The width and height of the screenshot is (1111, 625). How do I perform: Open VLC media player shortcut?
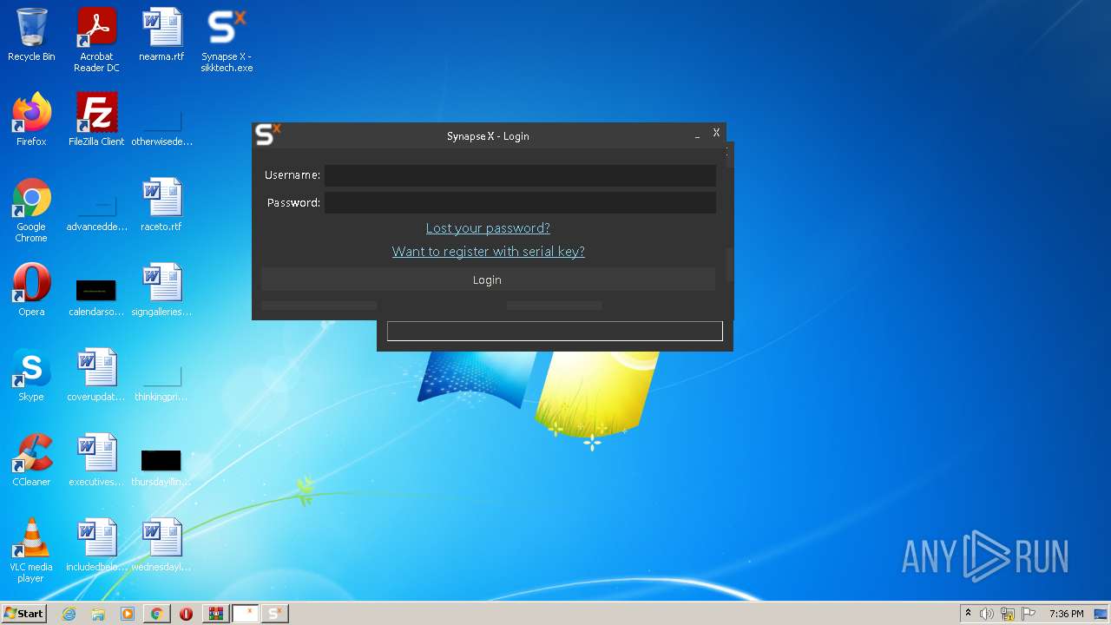(31, 550)
